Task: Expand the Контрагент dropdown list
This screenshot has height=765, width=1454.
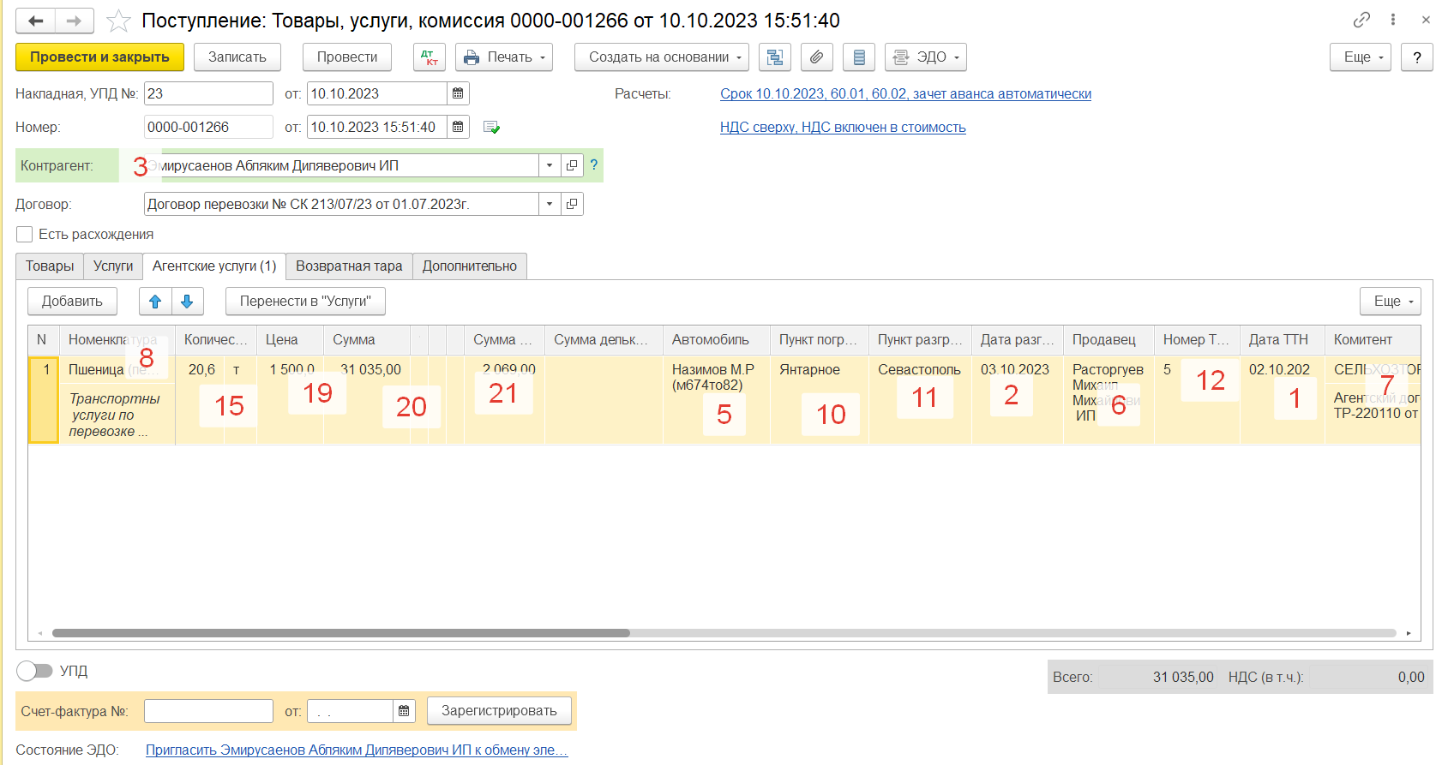Action: click(550, 165)
